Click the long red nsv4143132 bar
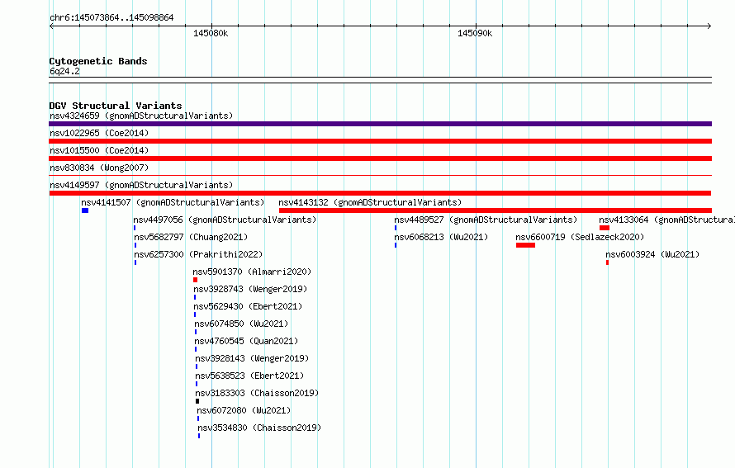Screen dimensions: 735x468 [x=495, y=210]
